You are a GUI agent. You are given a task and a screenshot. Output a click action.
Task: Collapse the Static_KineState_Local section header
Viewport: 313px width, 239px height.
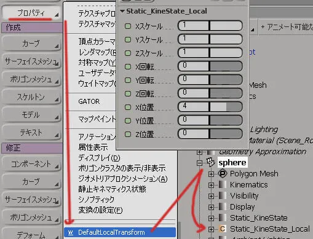(x=122, y=11)
